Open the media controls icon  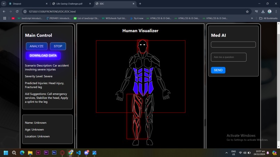coord(256,11)
